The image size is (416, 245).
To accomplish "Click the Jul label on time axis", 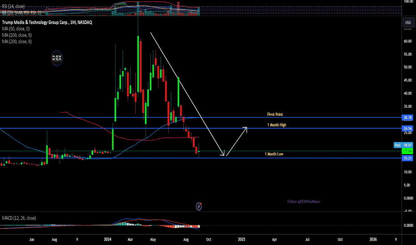I will pyautogui.click(x=307, y=240).
